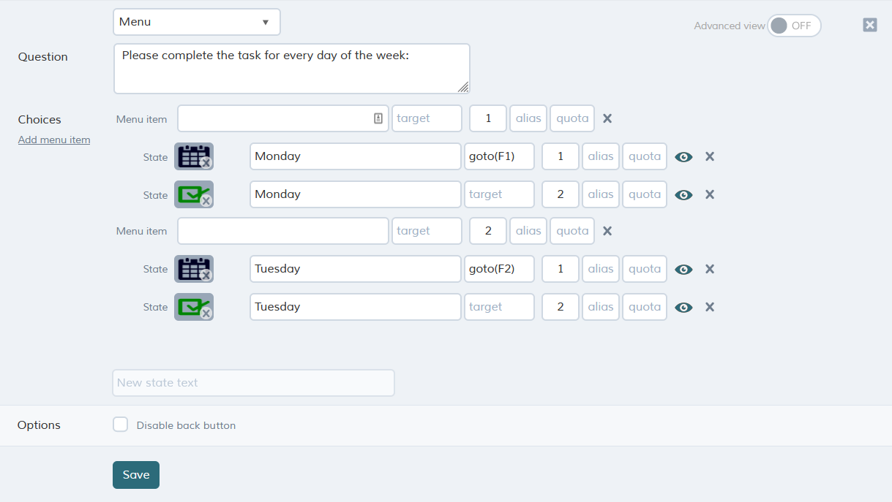The width and height of the screenshot is (892, 502).
Task: Click the calendar icon for first Monday state
Action: click(193, 156)
